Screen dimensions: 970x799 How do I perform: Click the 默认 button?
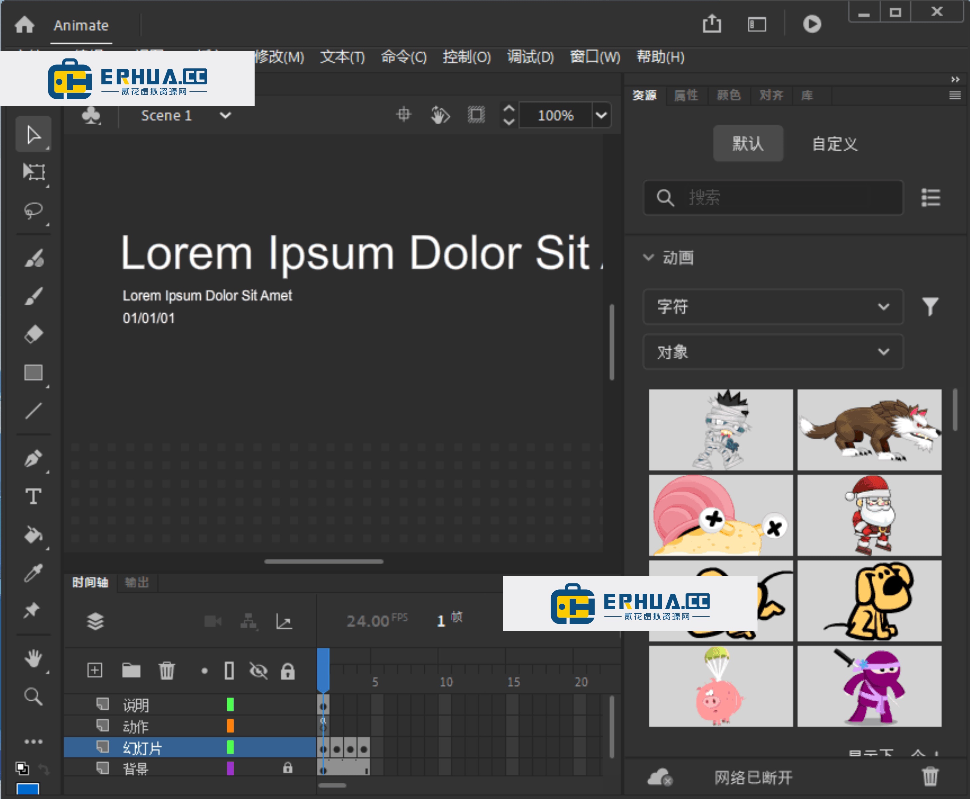[748, 143]
